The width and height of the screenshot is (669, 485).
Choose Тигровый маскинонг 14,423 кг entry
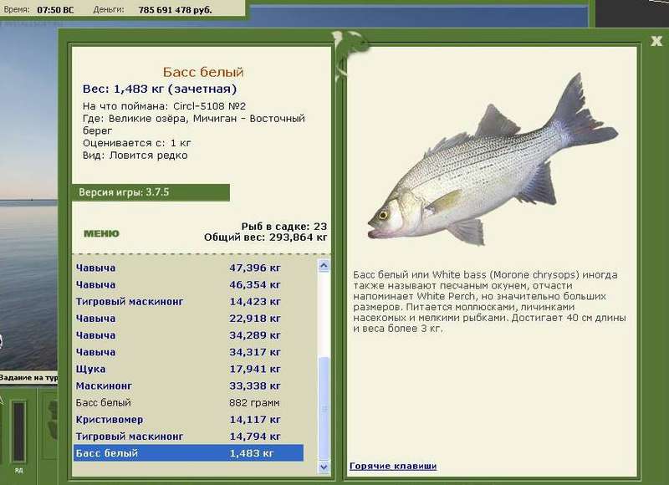click(x=188, y=302)
